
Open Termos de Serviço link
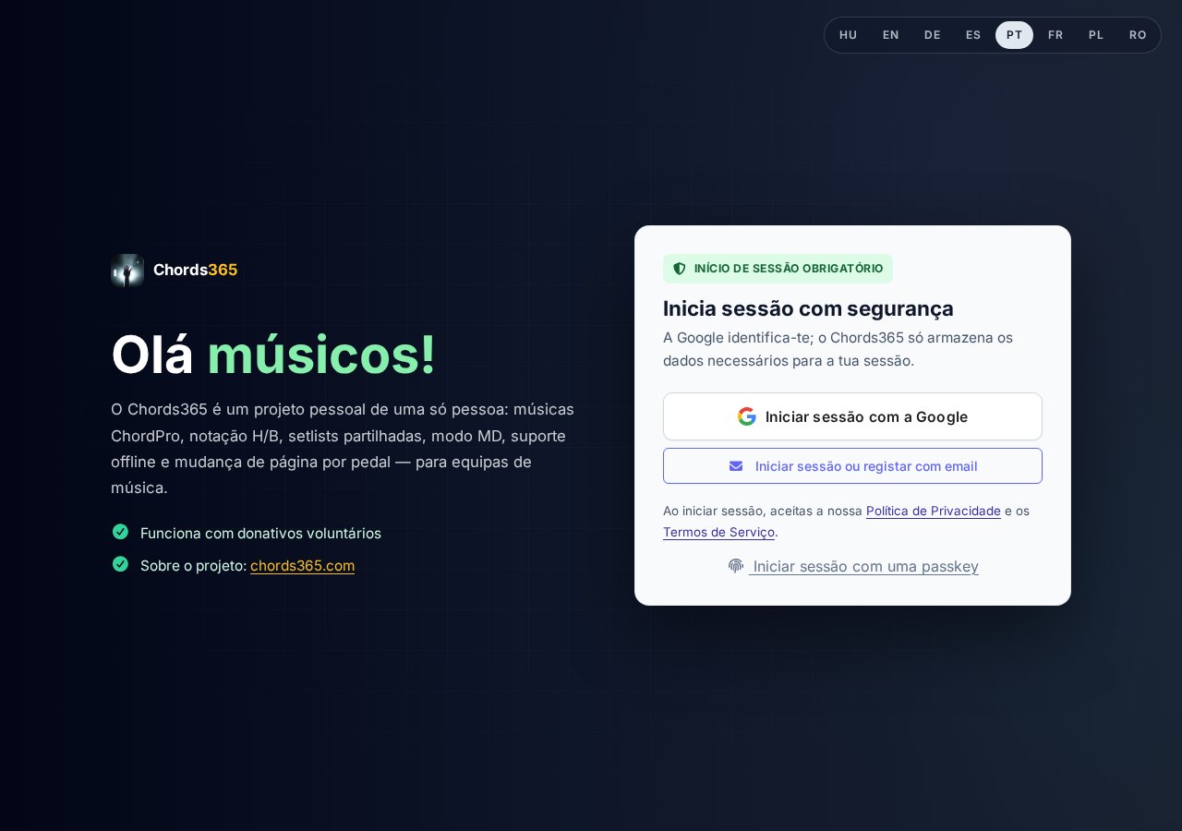click(718, 532)
